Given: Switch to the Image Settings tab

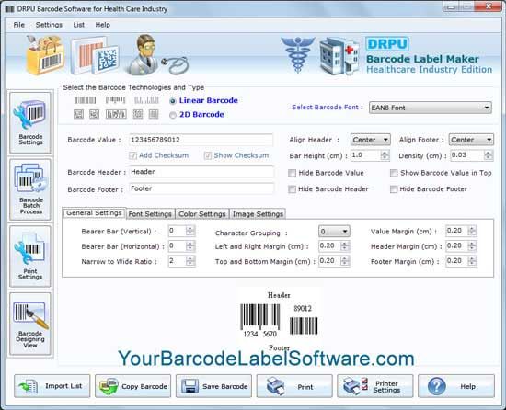Looking at the screenshot, I should click(x=258, y=214).
